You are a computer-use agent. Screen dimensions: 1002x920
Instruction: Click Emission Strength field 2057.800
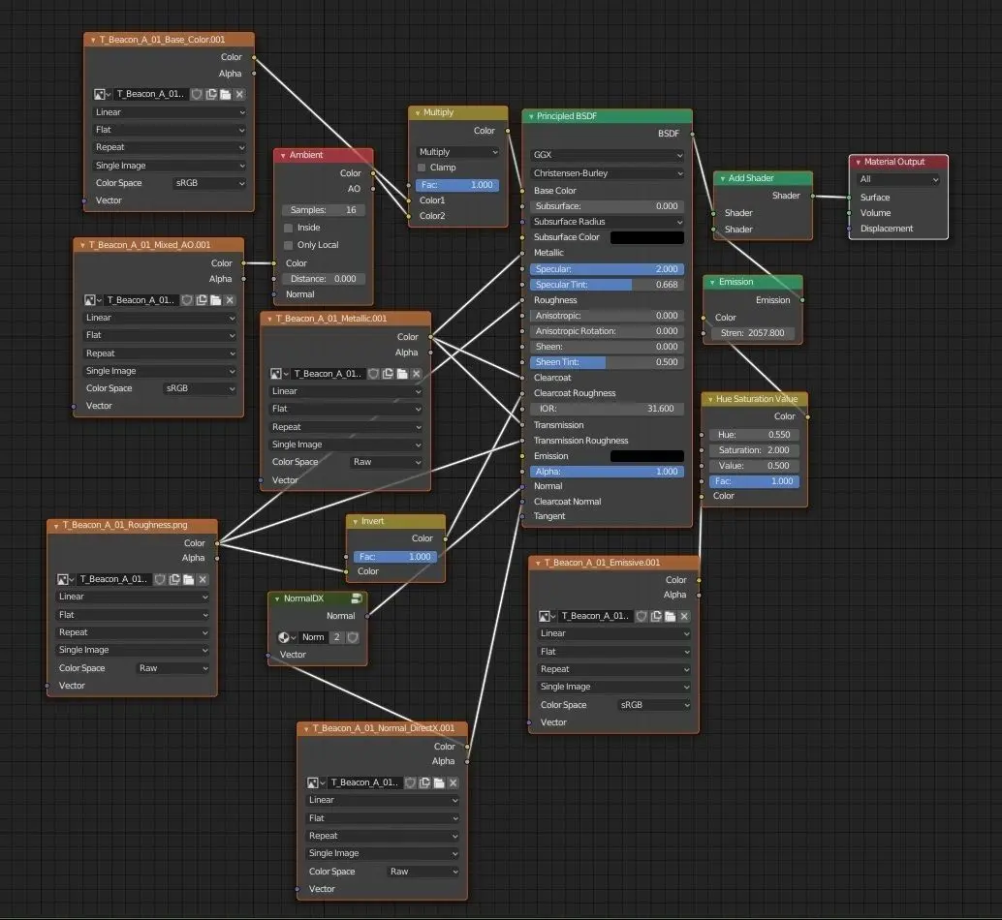click(x=752, y=333)
